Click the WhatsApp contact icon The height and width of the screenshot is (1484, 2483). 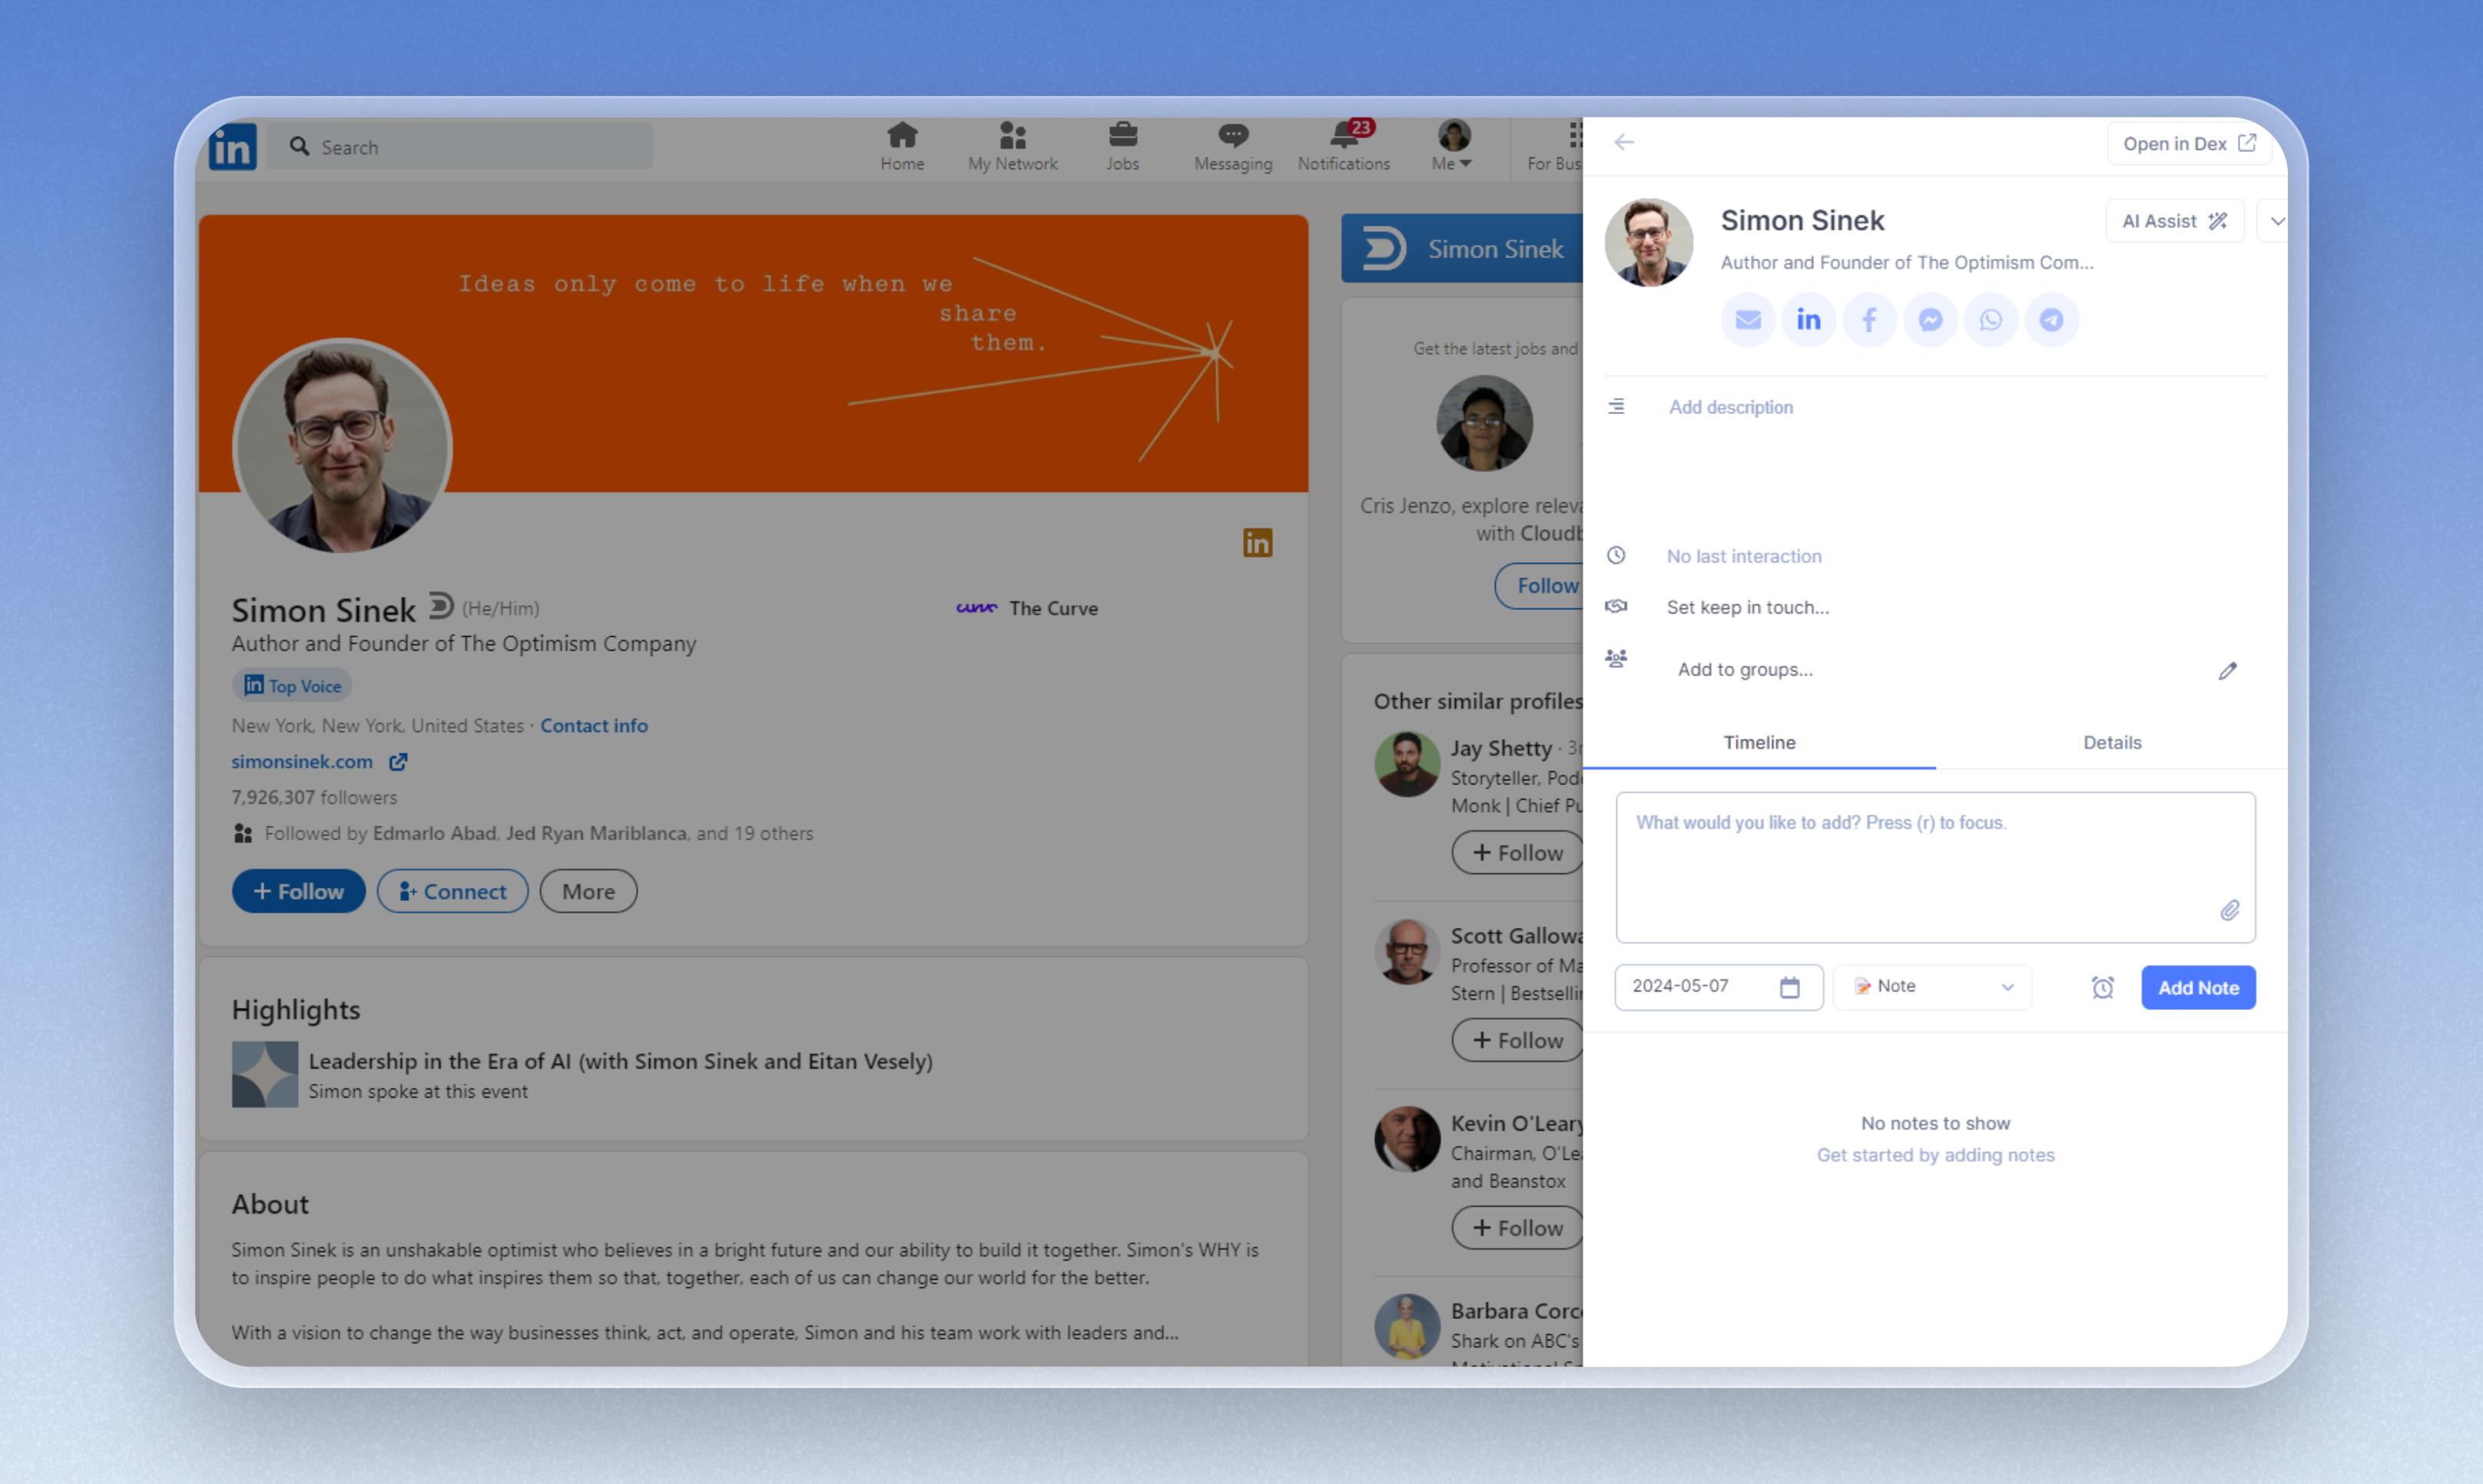click(1990, 320)
